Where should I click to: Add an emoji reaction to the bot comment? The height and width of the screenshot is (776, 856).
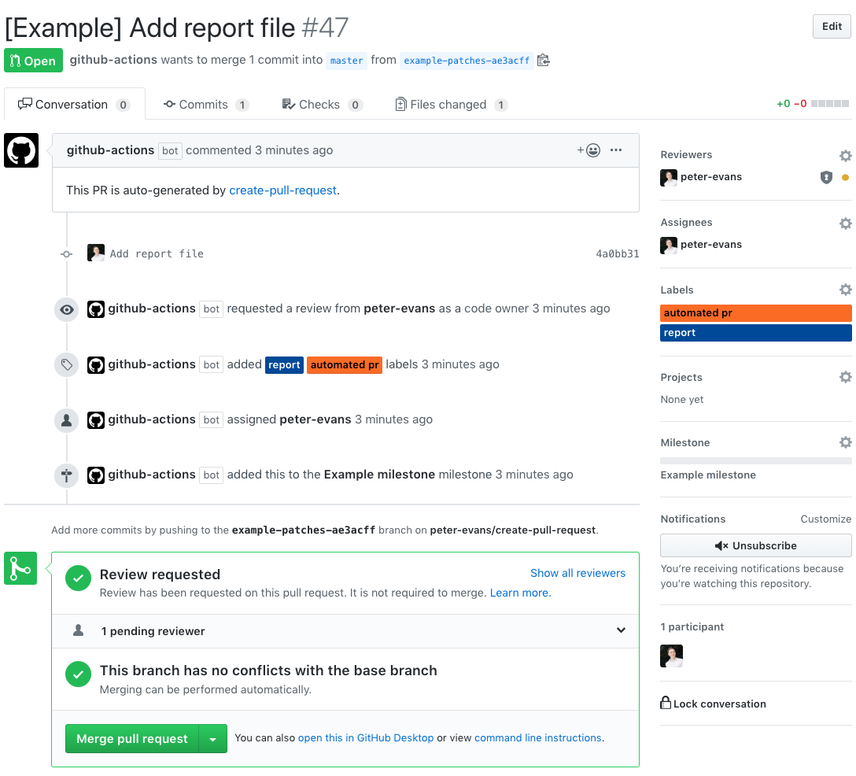(x=588, y=150)
